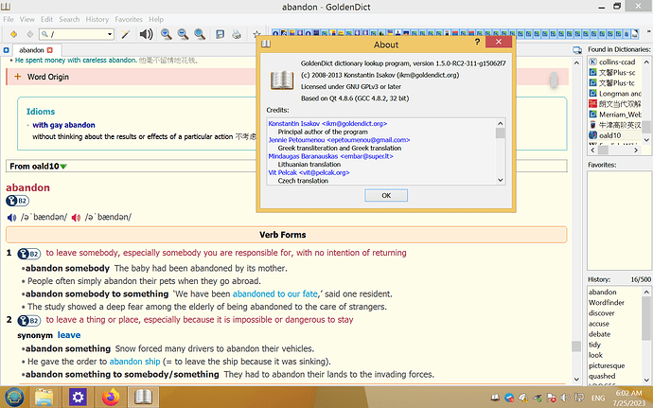Open File Explorer from the taskbar
This screenshot has width=653, height=408.
(44, 398)
